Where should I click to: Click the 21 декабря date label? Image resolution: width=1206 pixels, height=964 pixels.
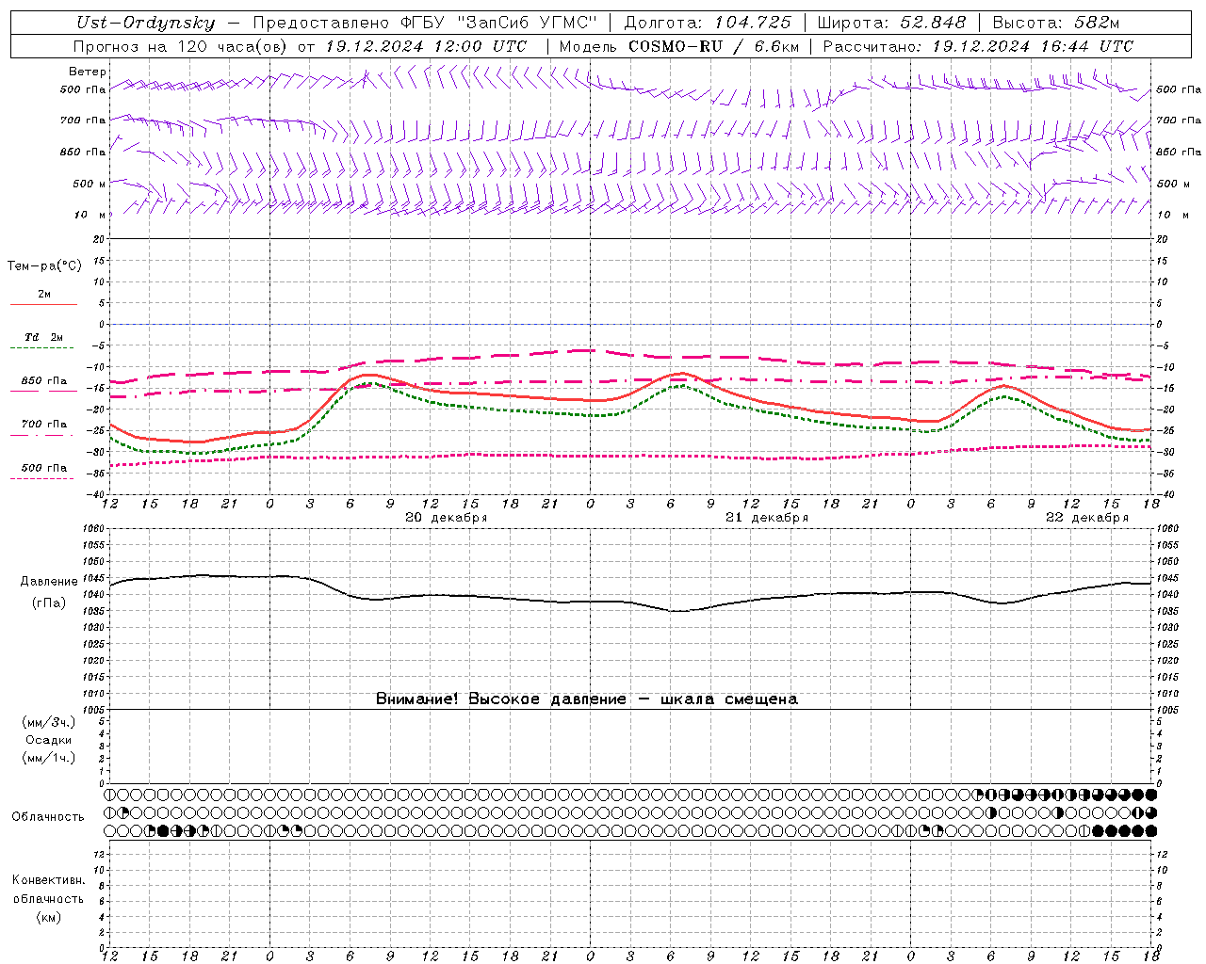767,518
